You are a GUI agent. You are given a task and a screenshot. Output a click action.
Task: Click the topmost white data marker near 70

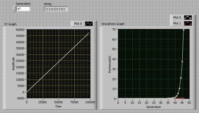pos(184,30)
